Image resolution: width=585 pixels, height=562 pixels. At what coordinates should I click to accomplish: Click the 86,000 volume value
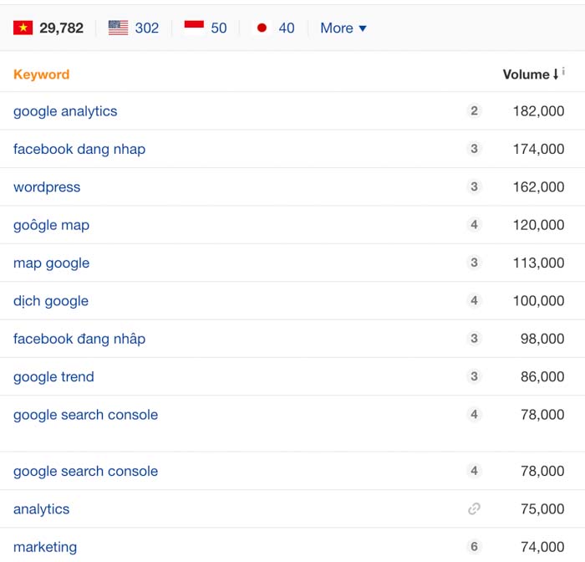click(542, 377)
